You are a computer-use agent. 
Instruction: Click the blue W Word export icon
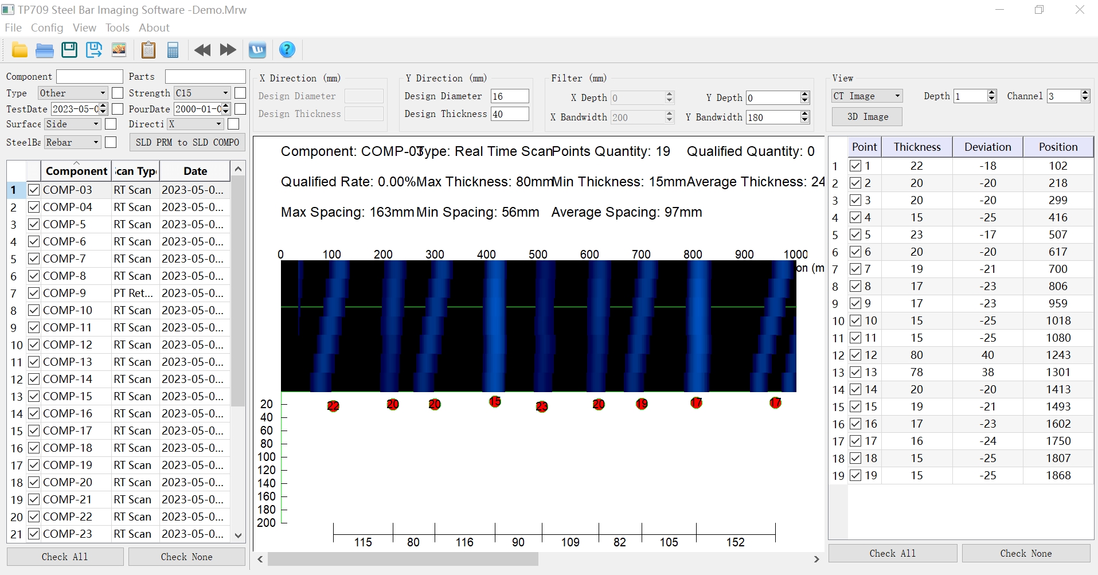[257, 50]
